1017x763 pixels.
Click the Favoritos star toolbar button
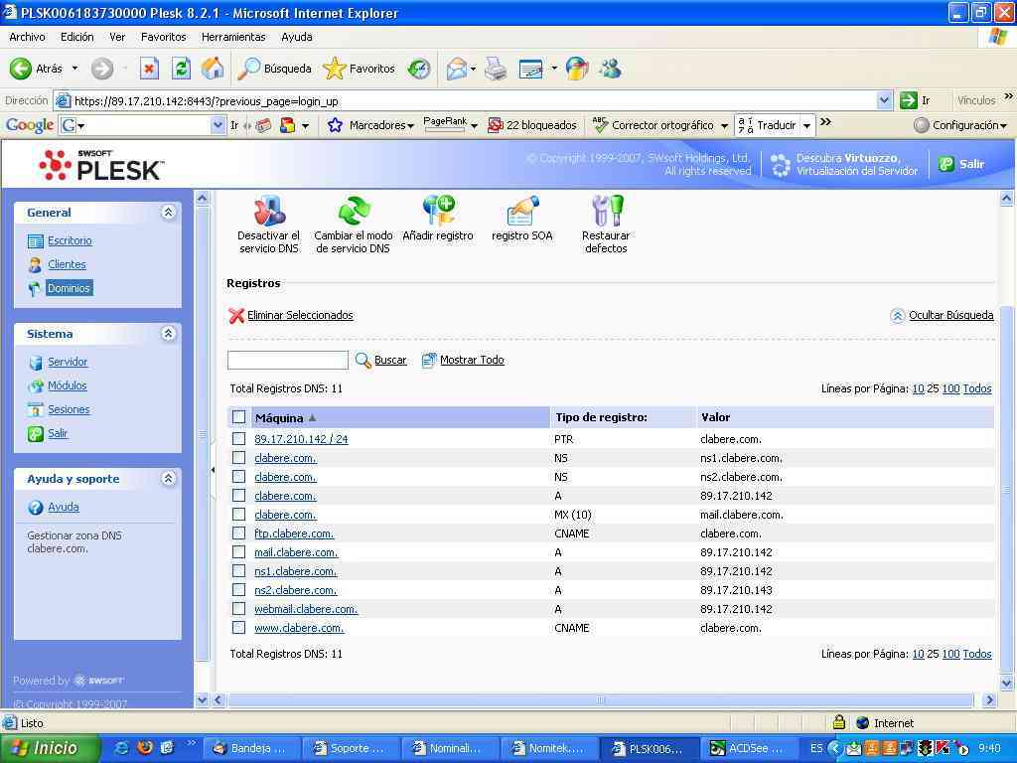tap(359, 69)
